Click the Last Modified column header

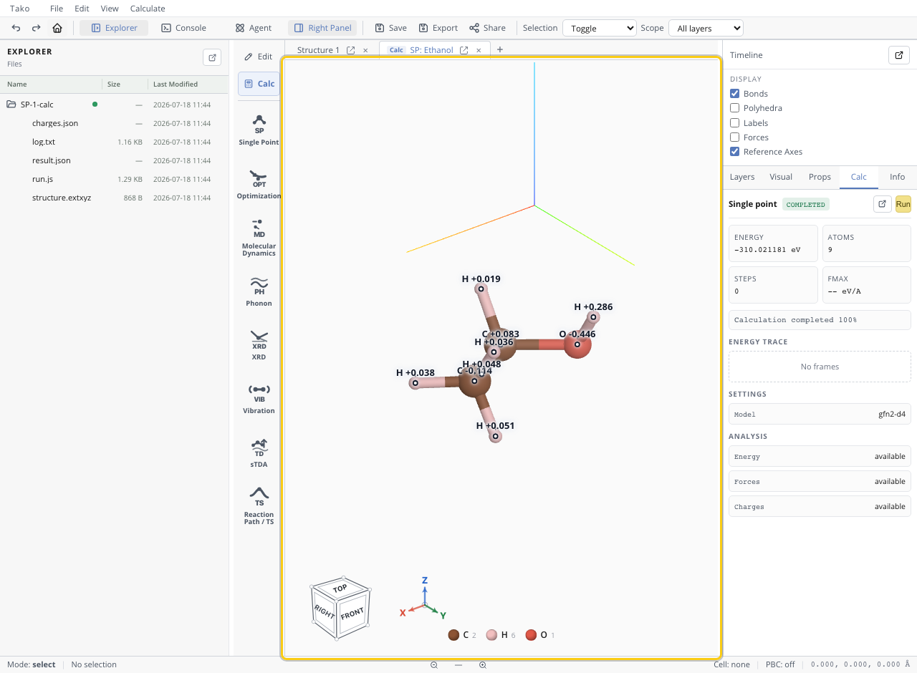[x=176, y=84]
